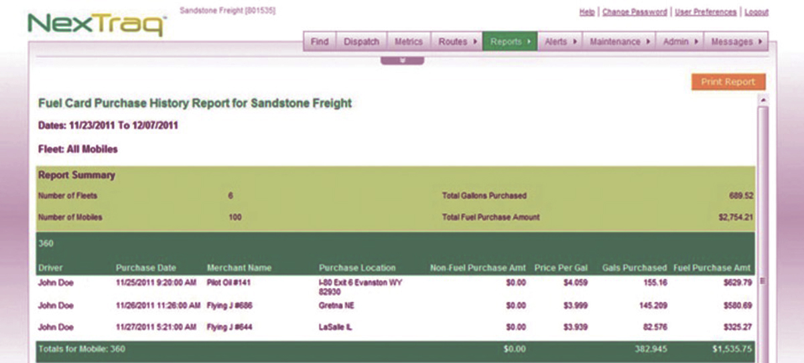The height and width of the screenshot is (363, 804).
Task: Click the LaSalle IL location cell
Action: pos(336,328)
